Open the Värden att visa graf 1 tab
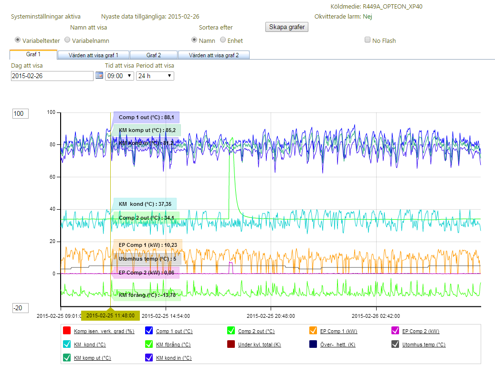The height and width of the screenshot is (365, 495). tap(94, 55)
